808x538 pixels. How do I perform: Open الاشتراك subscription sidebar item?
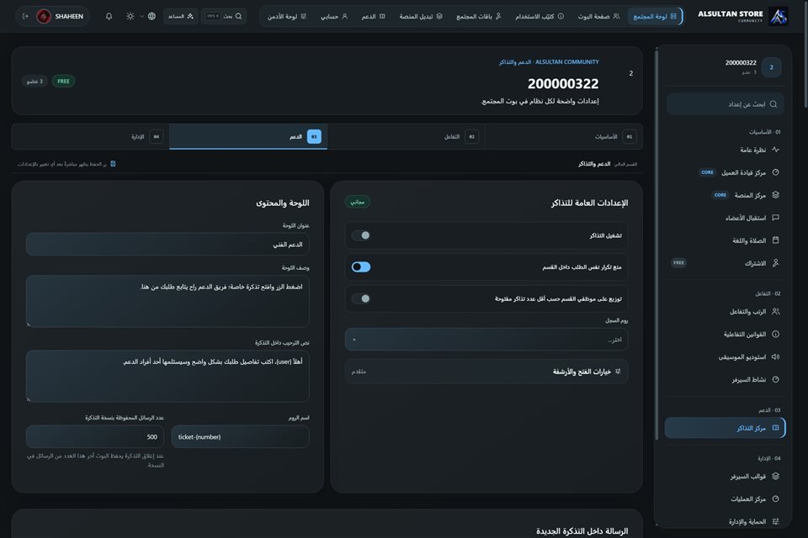(725, 263)
